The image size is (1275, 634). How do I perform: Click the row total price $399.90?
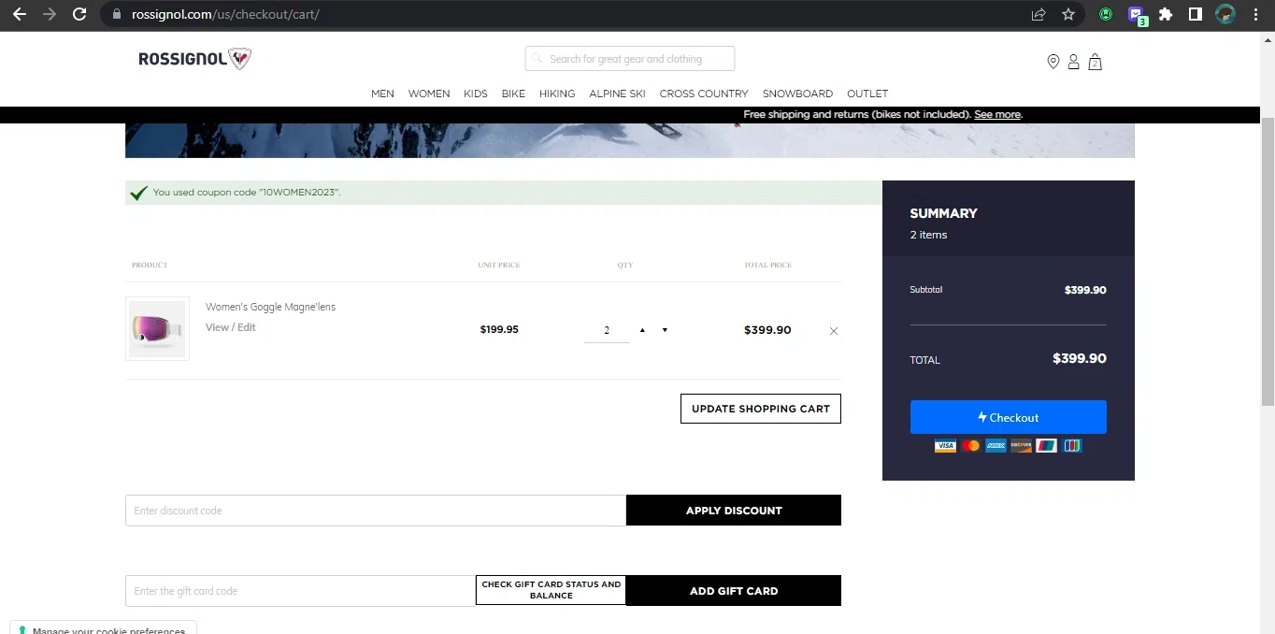[x=767, y=330]
